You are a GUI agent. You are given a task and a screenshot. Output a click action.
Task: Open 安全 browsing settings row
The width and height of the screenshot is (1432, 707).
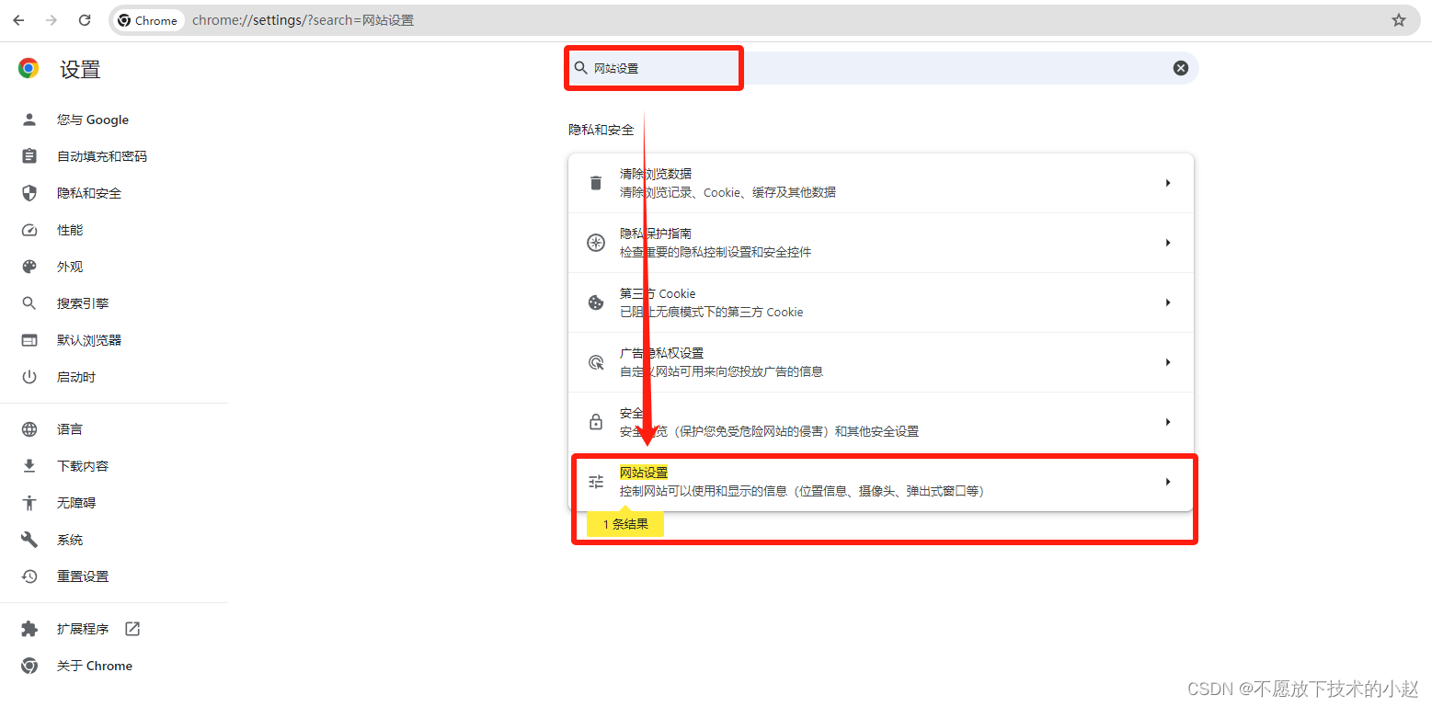pos(881,422)
